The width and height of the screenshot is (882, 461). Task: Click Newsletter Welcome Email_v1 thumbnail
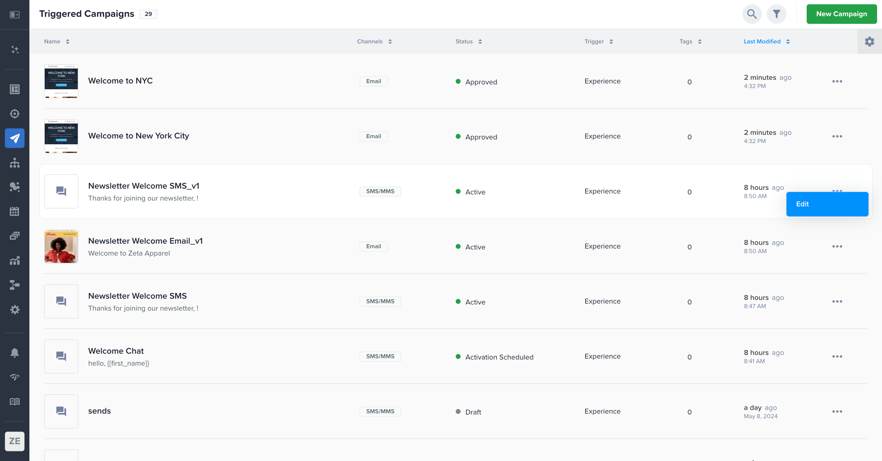tap(61, 246)
